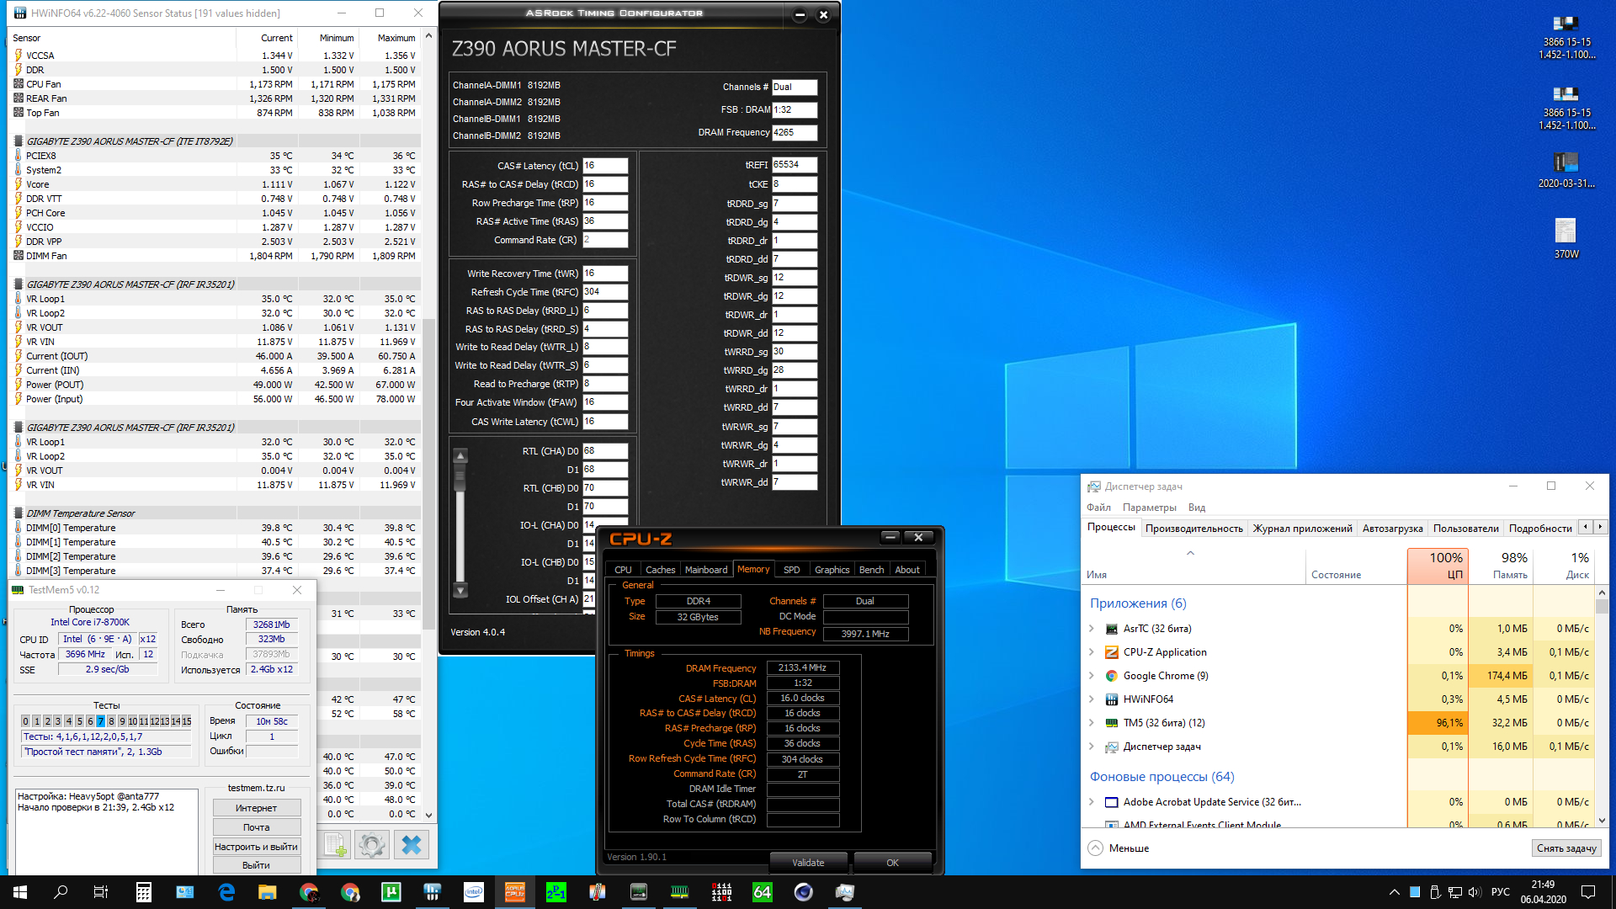The height and width of the screenshot is (909, 1616).
Task: Click Validate button in CPU-Z
Action: coord(808,863)
